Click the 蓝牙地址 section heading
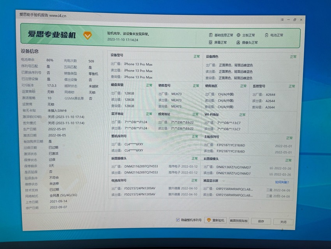The image size is (331, 249). pyautogui.click(x=117, y=114)
